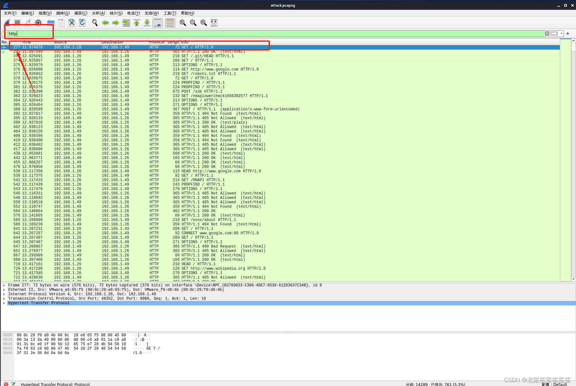
Task: Toggle auto-scroll during live capture
Action: click(158, 23)
